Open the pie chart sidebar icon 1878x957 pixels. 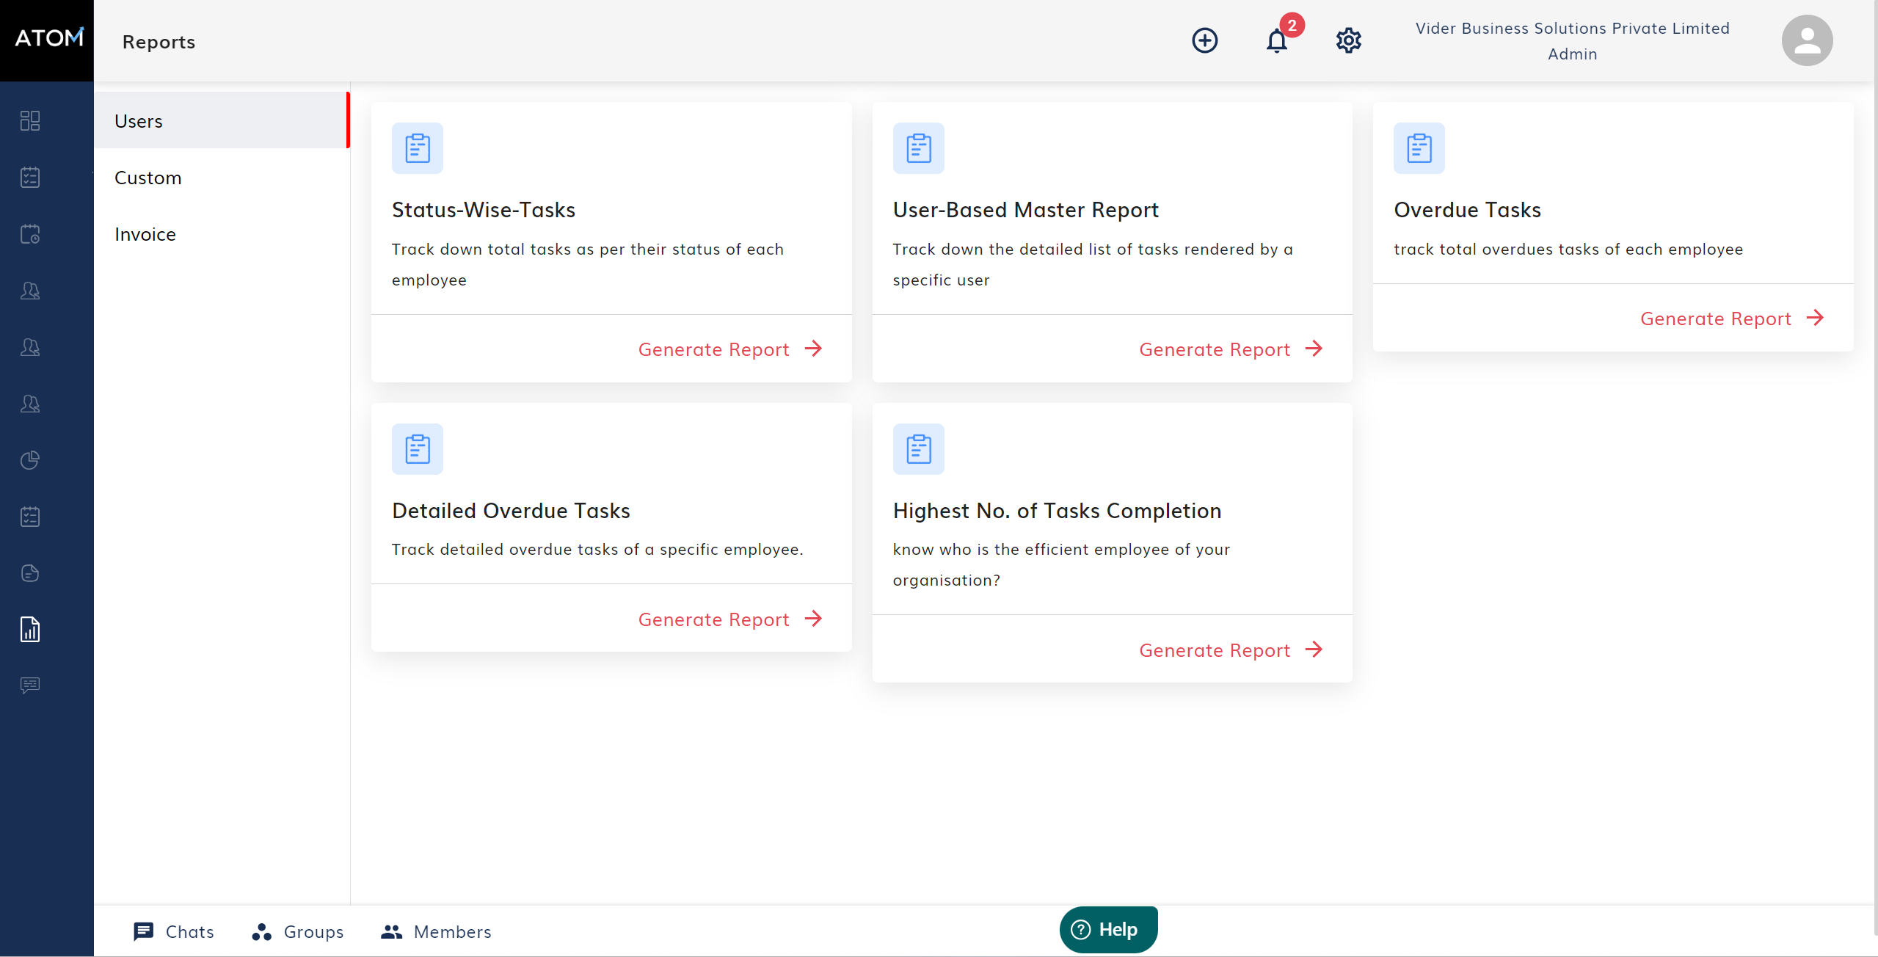click(x=30, y=460)
